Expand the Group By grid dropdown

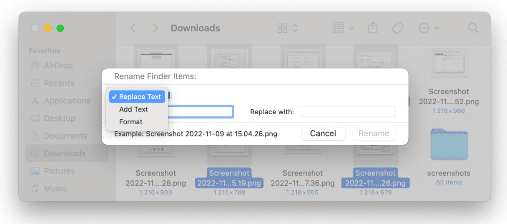tap(343, 28)
